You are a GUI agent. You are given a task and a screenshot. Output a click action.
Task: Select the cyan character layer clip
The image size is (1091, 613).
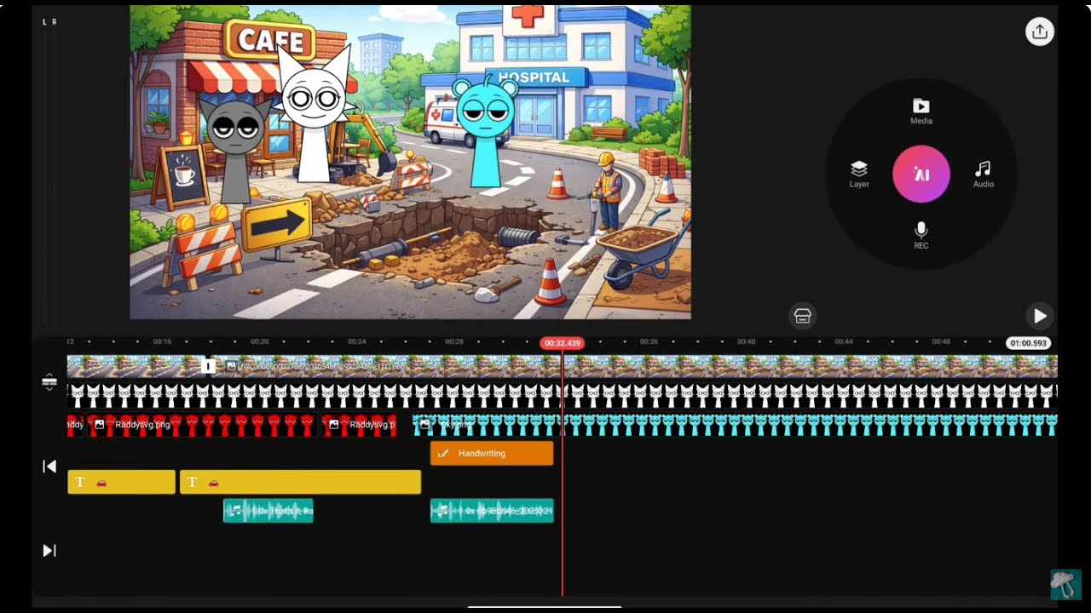pos(735,424)
